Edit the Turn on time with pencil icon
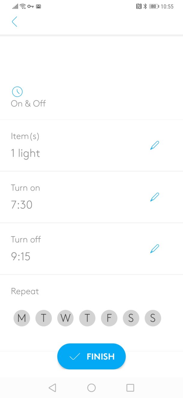The image size is (183, 398). click(x=154, y=197)
